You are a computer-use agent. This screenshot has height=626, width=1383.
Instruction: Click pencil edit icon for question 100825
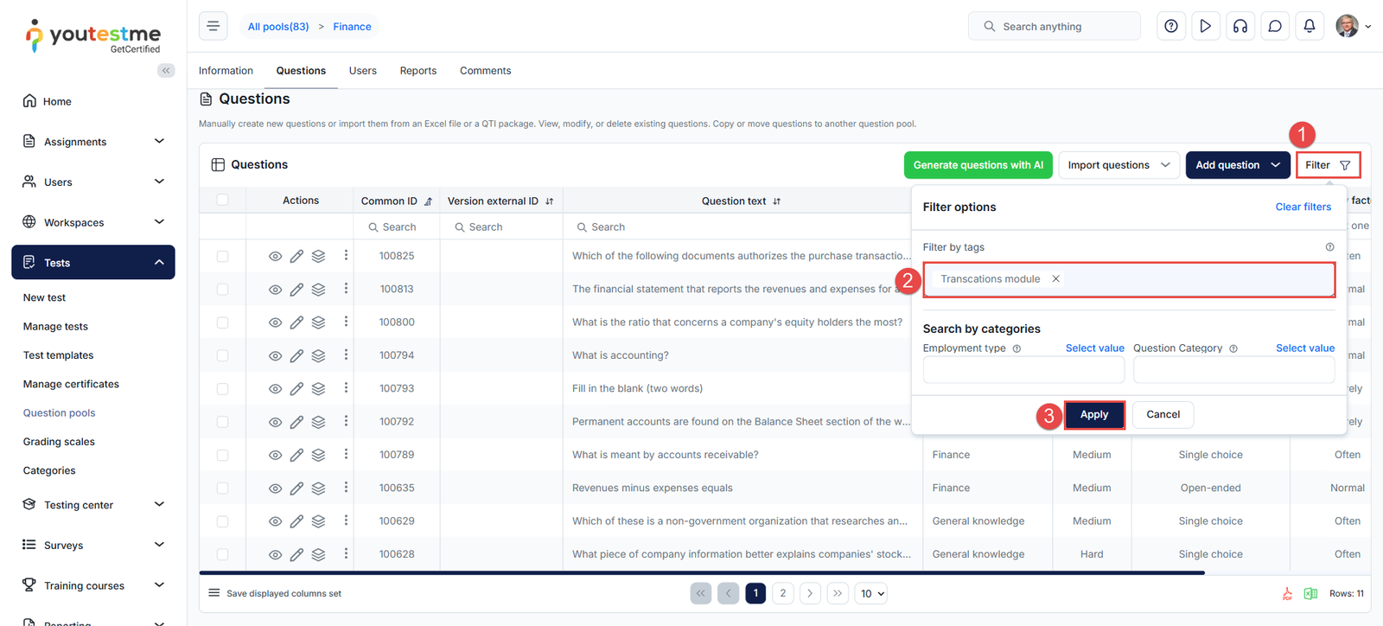click(x=296, y=256)
